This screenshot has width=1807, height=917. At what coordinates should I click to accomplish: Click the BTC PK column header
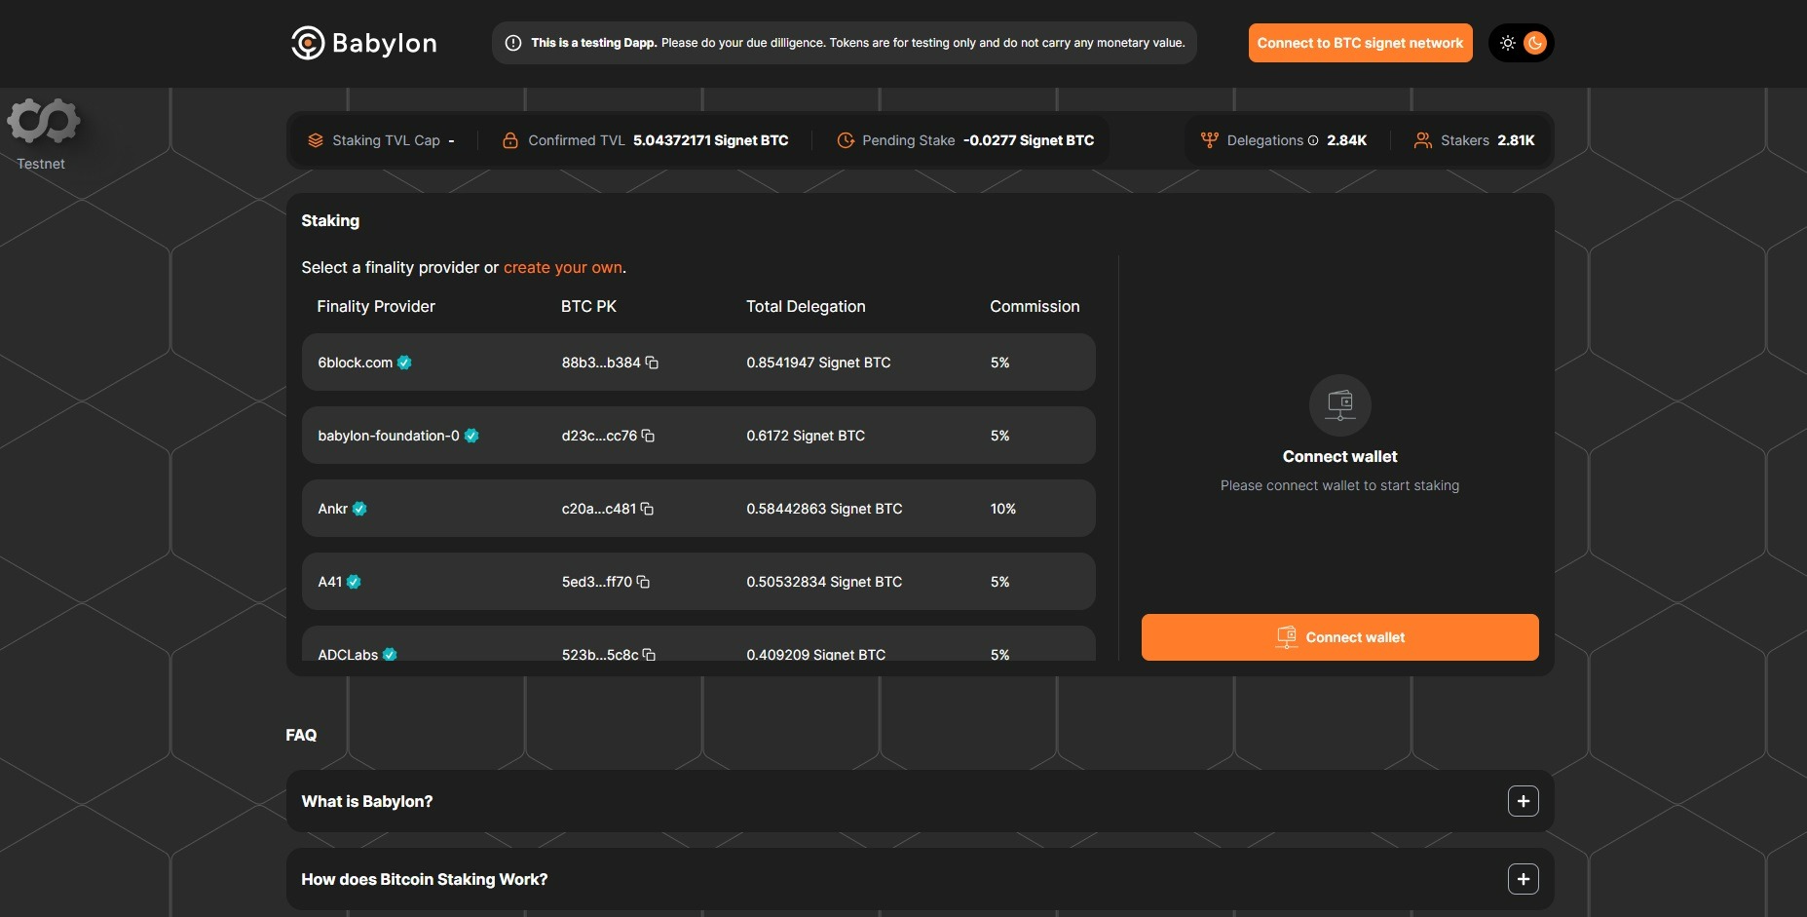(x=588, y=306)
